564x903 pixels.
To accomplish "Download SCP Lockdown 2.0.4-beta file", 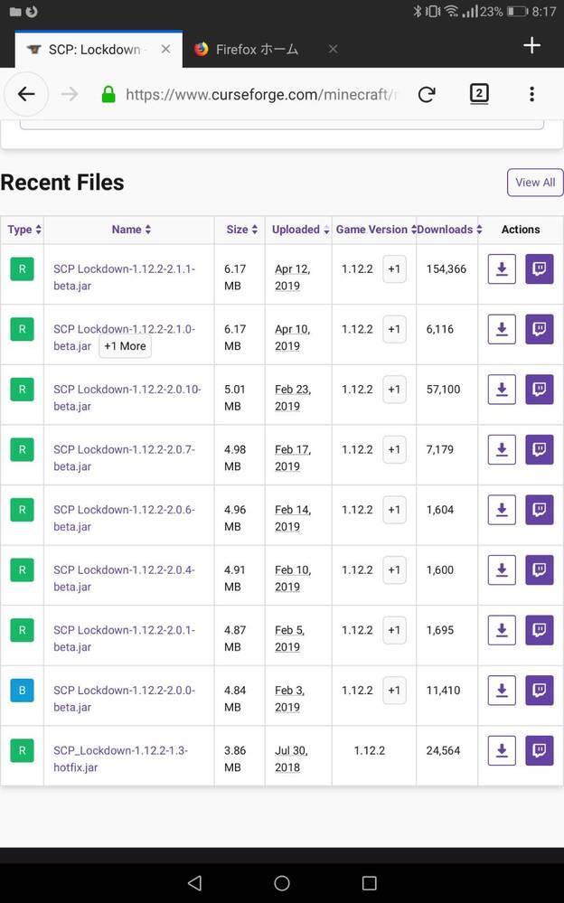I will [x=502, y=570].
